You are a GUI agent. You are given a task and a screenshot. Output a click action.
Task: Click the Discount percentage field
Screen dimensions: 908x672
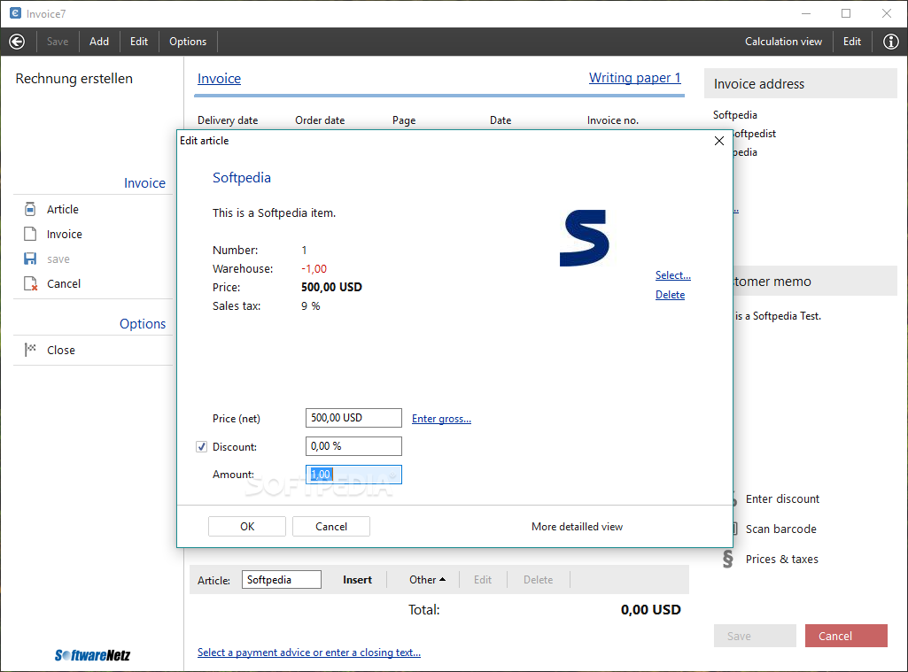pos(353,446)
